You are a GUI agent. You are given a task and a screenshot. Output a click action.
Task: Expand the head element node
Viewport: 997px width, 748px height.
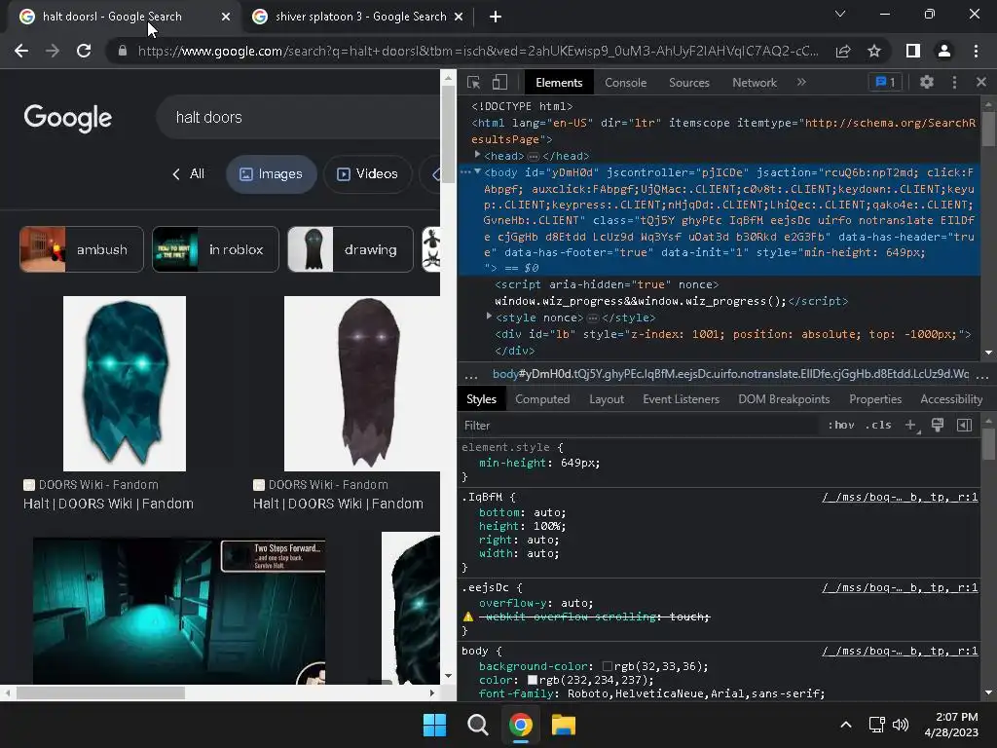[477, 155]
